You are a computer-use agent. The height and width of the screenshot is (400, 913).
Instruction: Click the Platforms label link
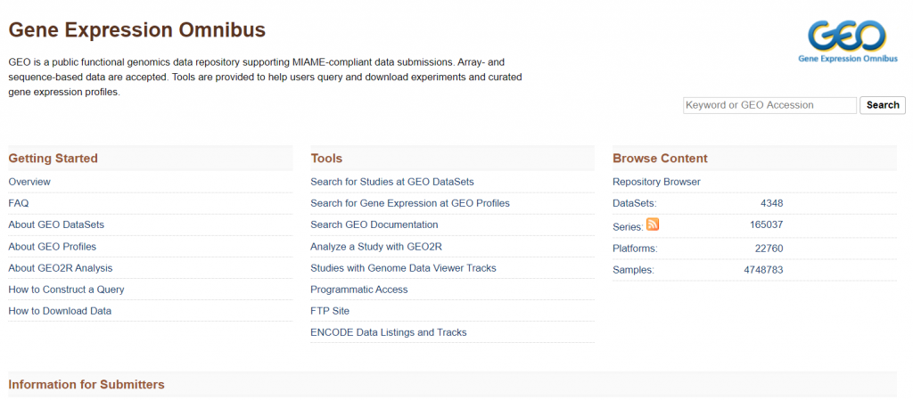pos(635,249)
